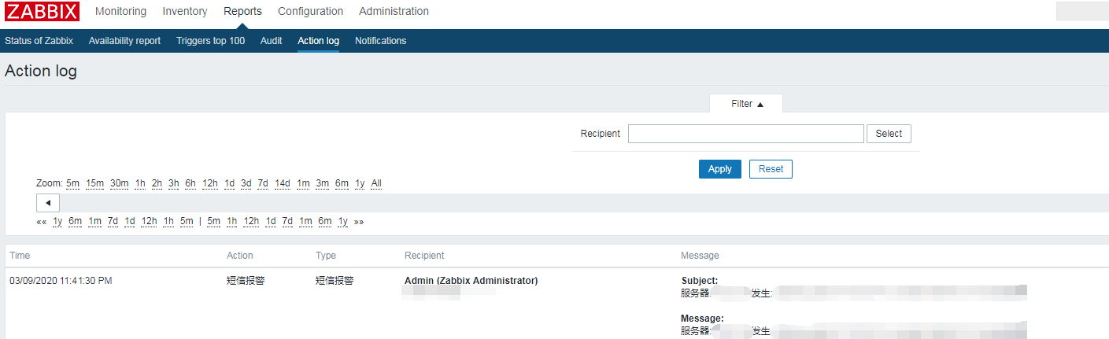Zoom to 14d period

(282, 184)
